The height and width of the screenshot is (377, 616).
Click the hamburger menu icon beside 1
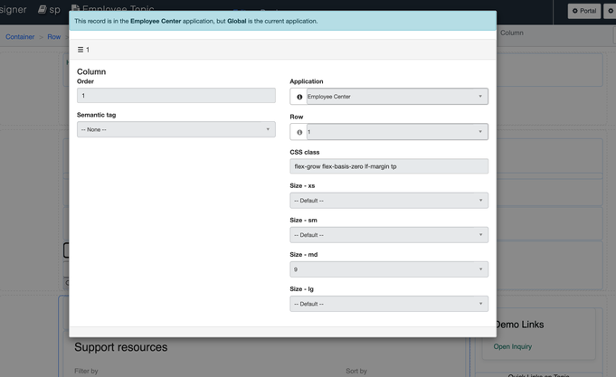81,50
